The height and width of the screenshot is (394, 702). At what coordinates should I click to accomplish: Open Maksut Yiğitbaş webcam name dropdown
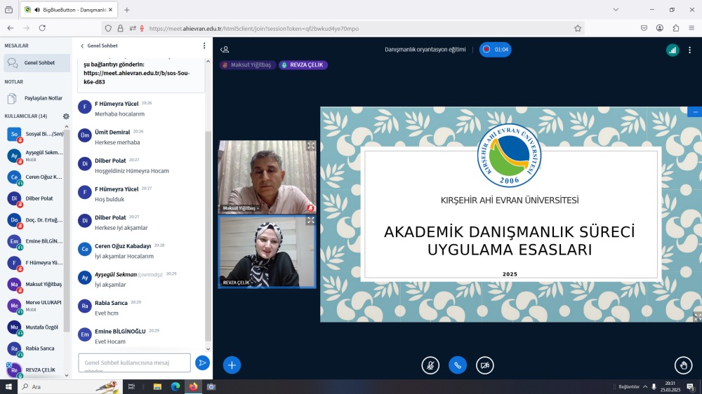click(241, 208)
